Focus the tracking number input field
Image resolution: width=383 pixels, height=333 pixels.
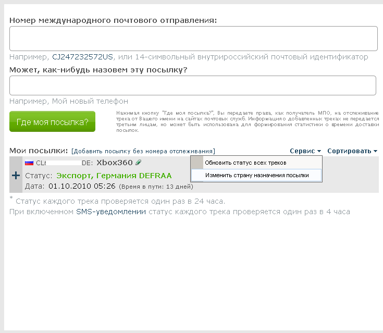pyautogui.click(x=193, y=39)
